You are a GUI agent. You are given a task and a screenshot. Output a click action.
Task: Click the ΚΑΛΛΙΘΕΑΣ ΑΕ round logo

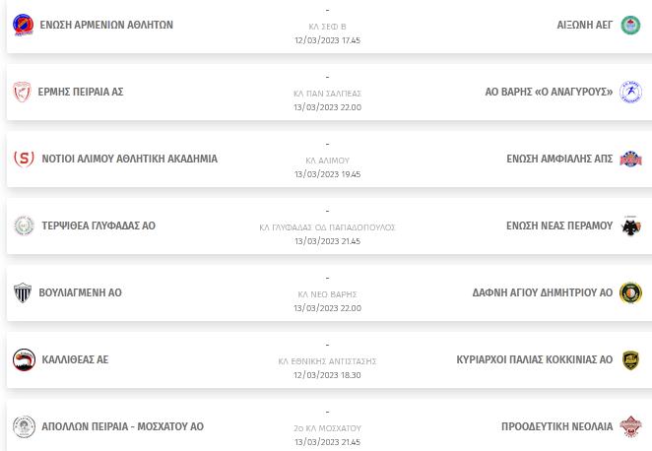(x=24, y=359)
